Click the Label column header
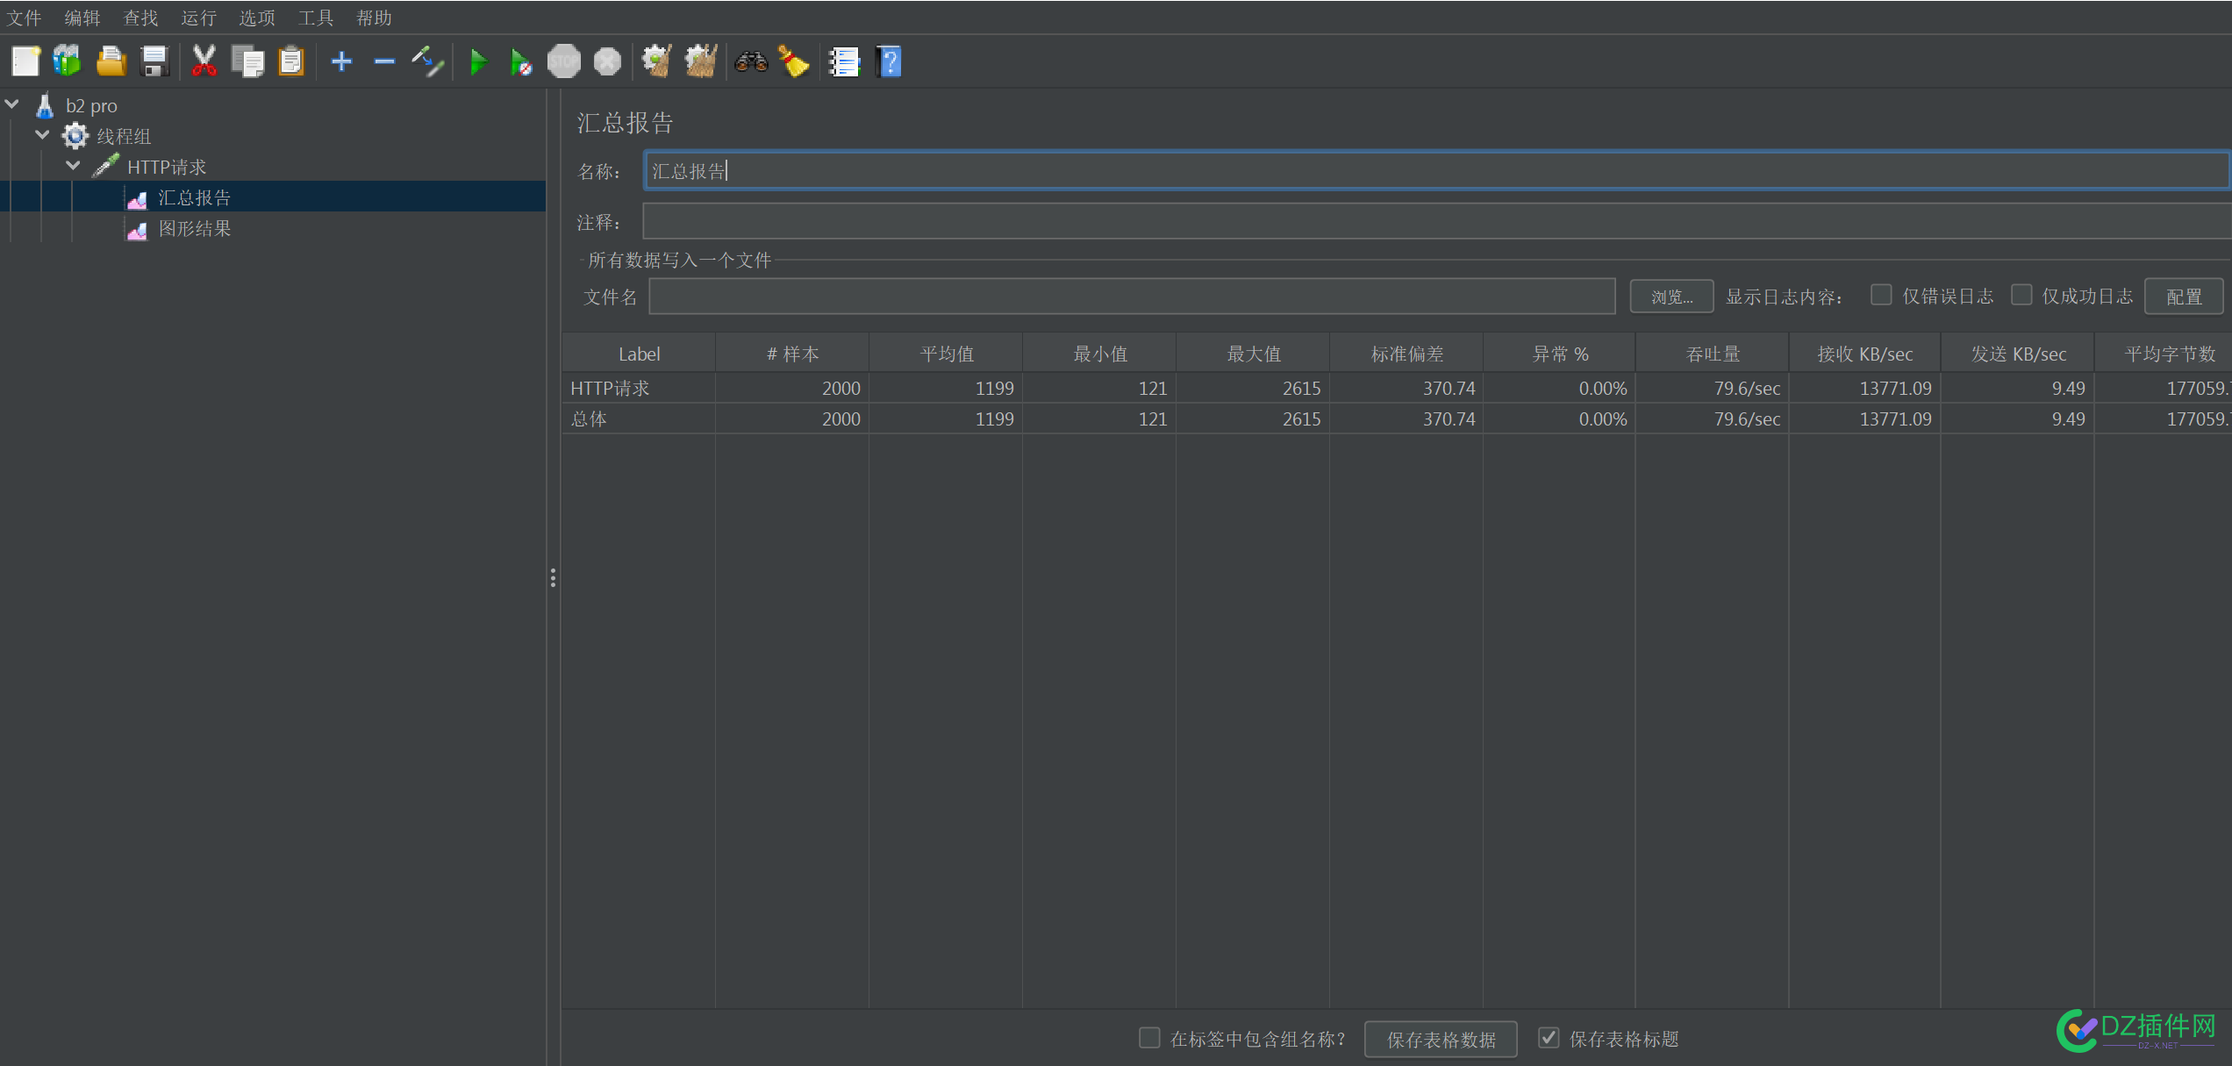This screenshot has width=2232, height=1066. [639, 354]
